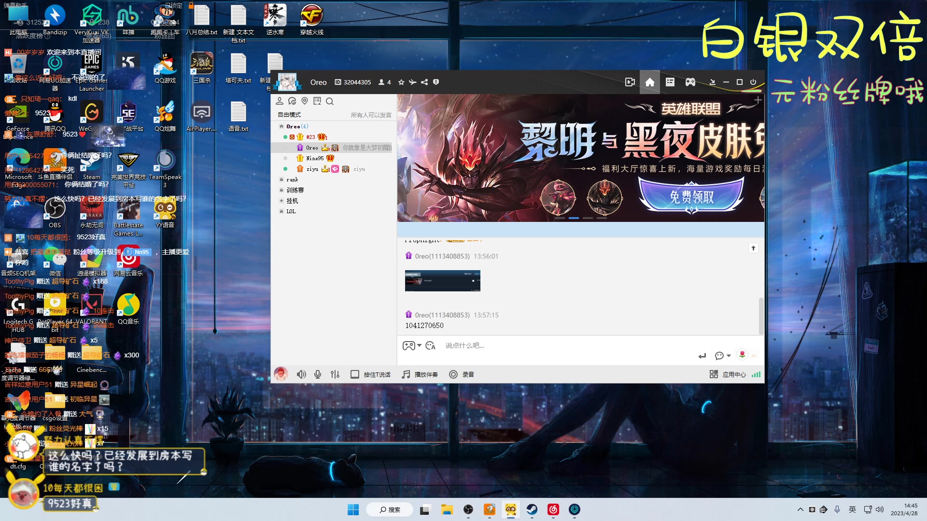
Task: Open the dropdown arrow next to chat gamepad icon
Action: pyautogui.click(x=419, y=345)
